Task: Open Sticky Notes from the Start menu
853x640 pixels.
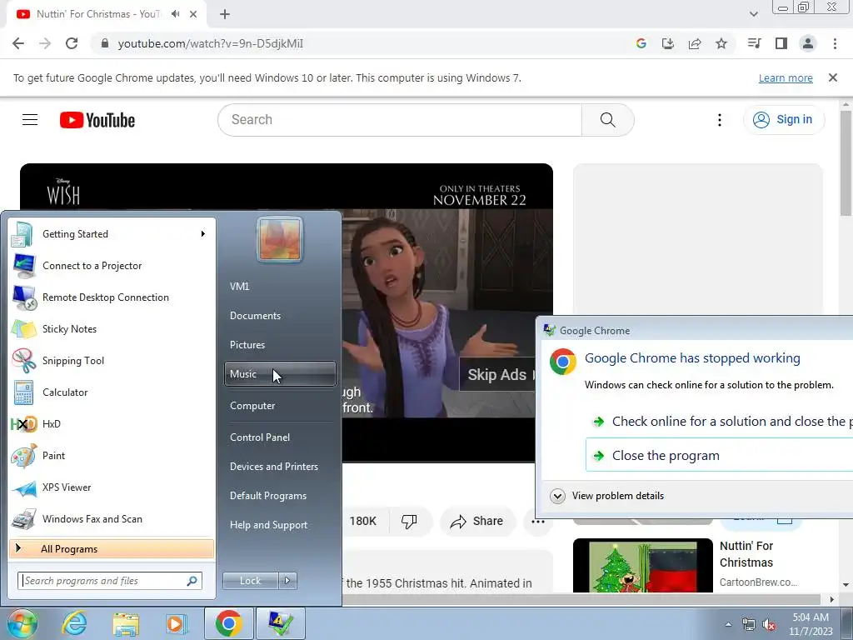Action: click(x=112, y=328)
